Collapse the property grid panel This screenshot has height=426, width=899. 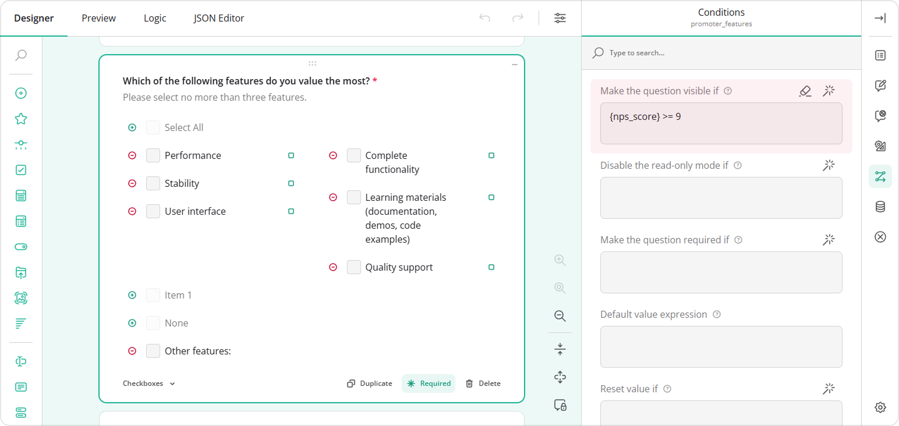coord(880,18)
